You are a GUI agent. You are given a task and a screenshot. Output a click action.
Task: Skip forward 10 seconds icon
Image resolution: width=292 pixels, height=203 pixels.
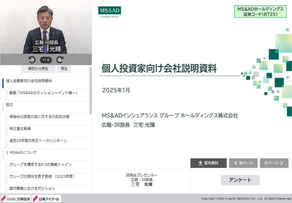(x=60, y=60)
